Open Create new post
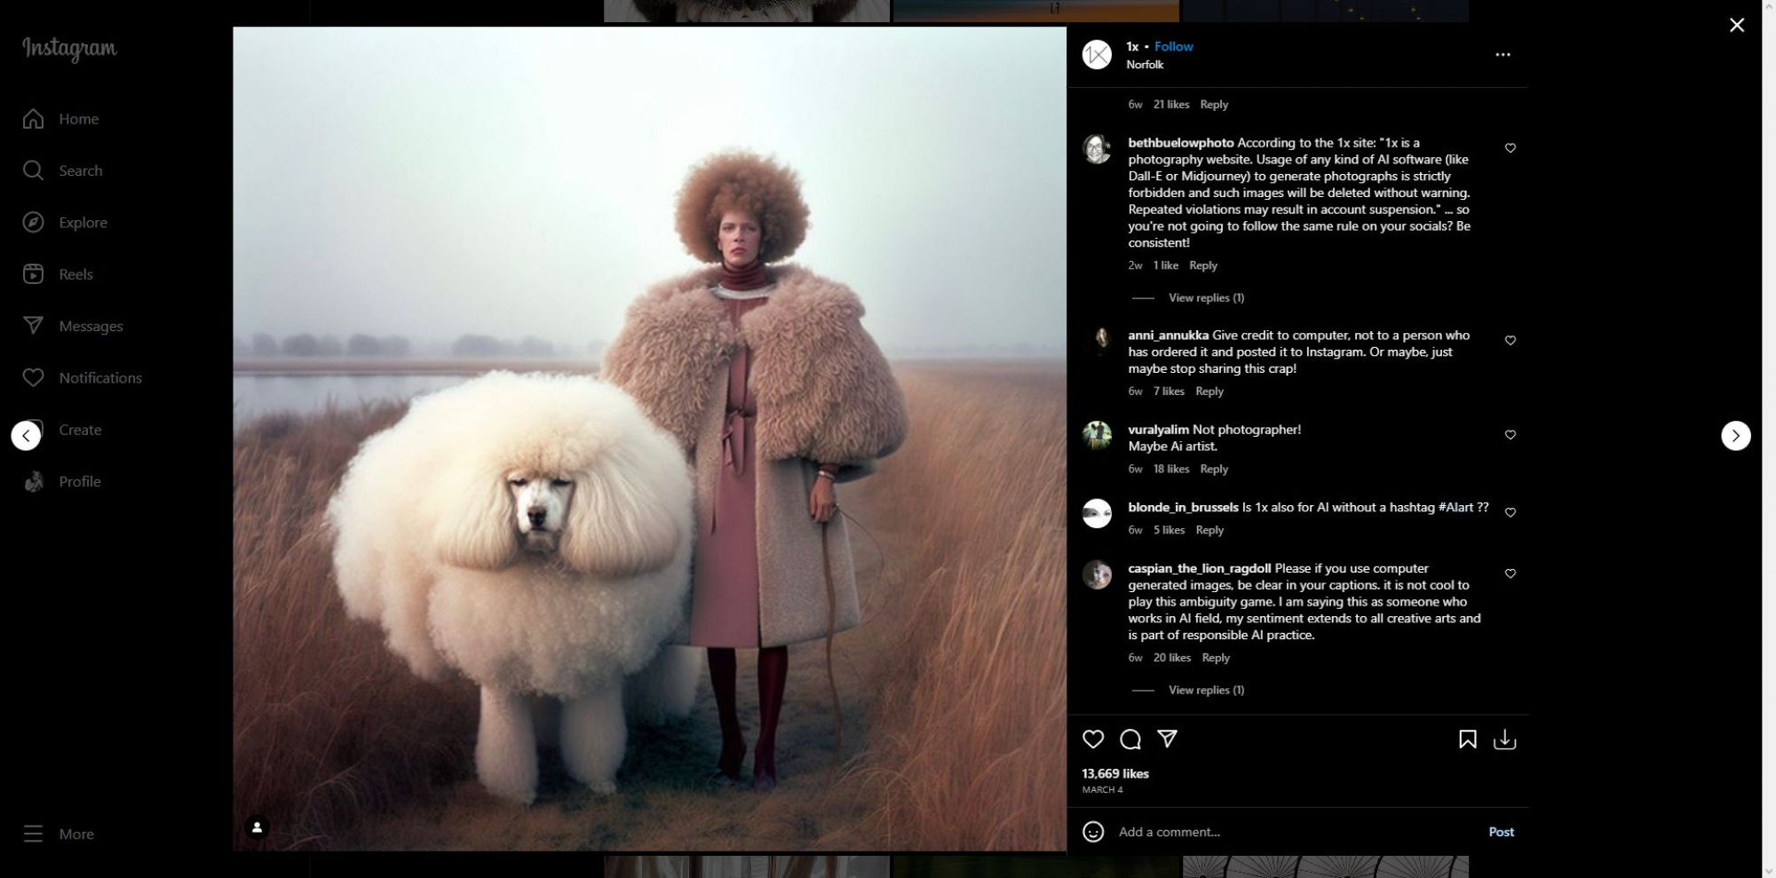Viewport: 1776px width, 878px height. tap(80, 430)
